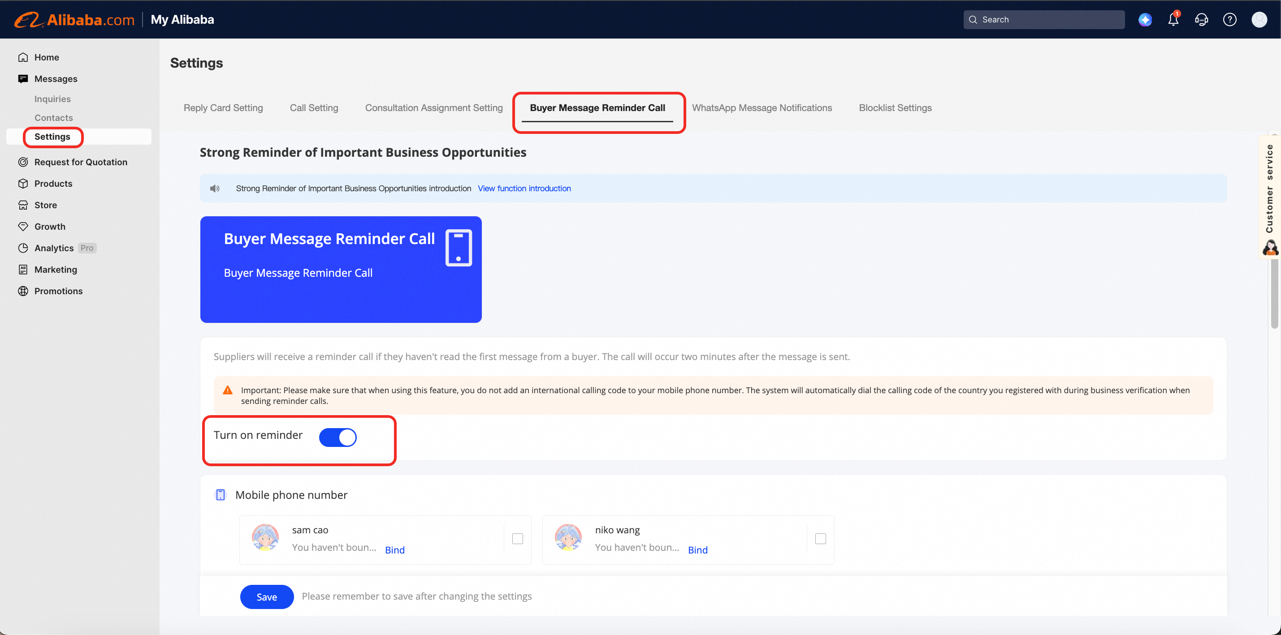Open Marketing menu item
Image resolution: width=1281 pixels, height=635 pixels.
pyautogui.click(x=55, y=269)
